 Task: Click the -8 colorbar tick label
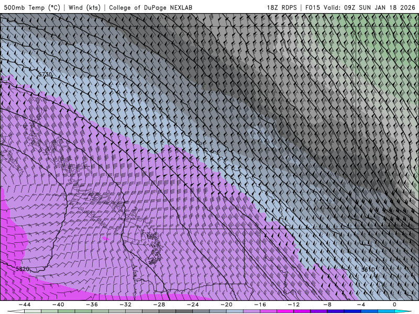coord(327,305)
